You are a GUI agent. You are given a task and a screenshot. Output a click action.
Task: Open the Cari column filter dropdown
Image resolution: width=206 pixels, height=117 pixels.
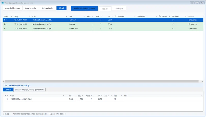66,16
